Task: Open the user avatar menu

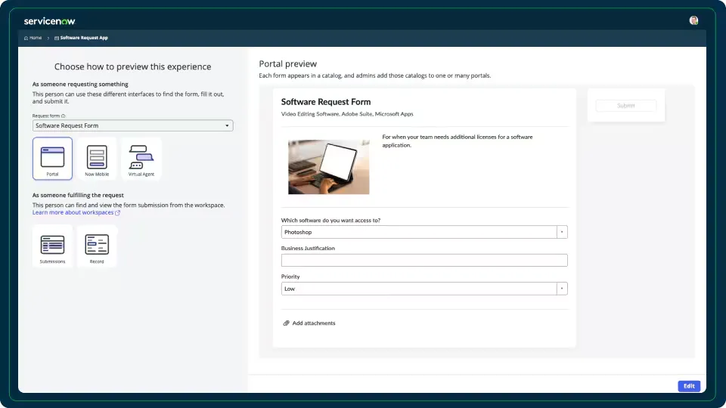Action: [x=693, y=20]
